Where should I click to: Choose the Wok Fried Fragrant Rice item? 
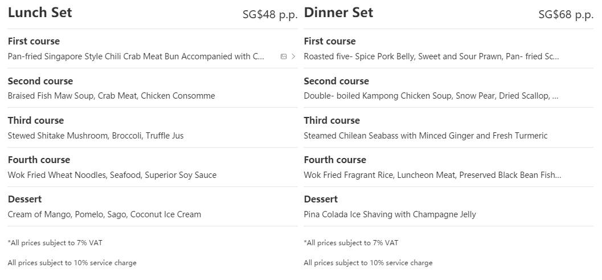tap(432, 175)
